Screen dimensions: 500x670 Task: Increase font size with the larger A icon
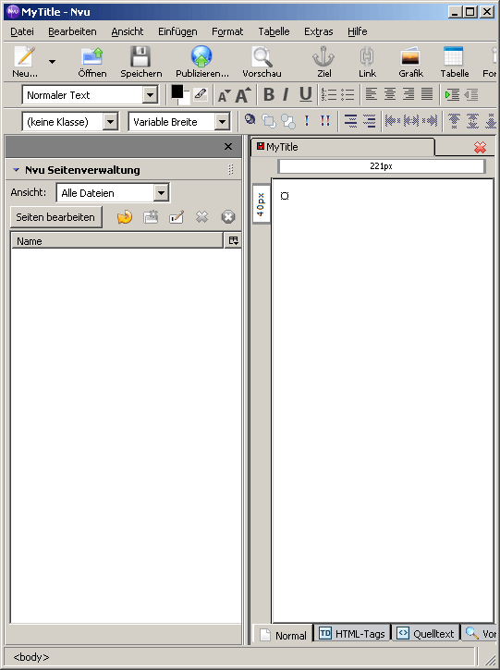coord(243,95)
